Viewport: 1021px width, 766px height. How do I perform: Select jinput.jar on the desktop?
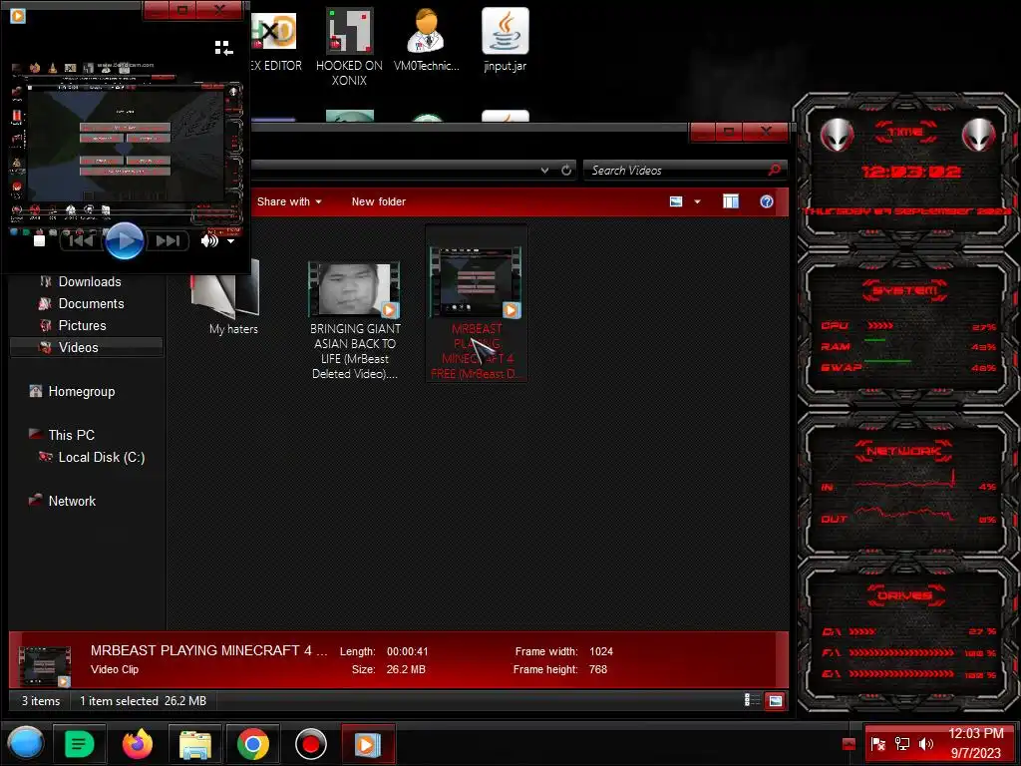[x=506, y=40]
